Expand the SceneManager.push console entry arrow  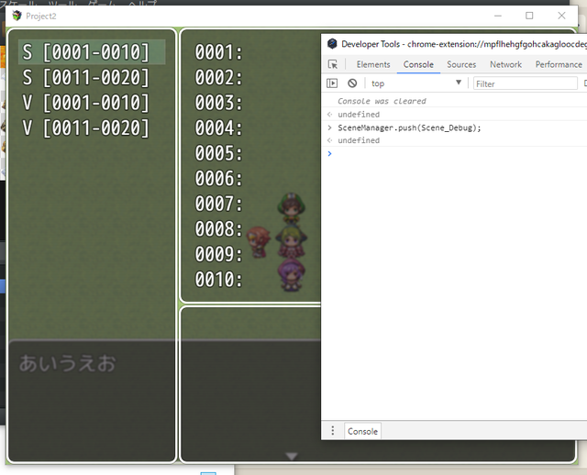click(x=329, y=127)
